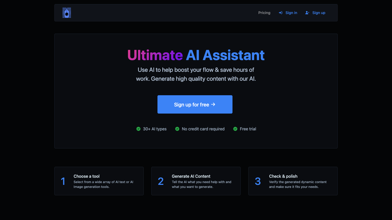Click the fountain pen logo in the navbar
The width and height of the screenshot is (392, 220).
[x=66, y=12]
